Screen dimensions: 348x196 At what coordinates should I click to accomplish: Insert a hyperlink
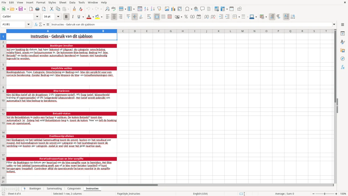point(196,9)
